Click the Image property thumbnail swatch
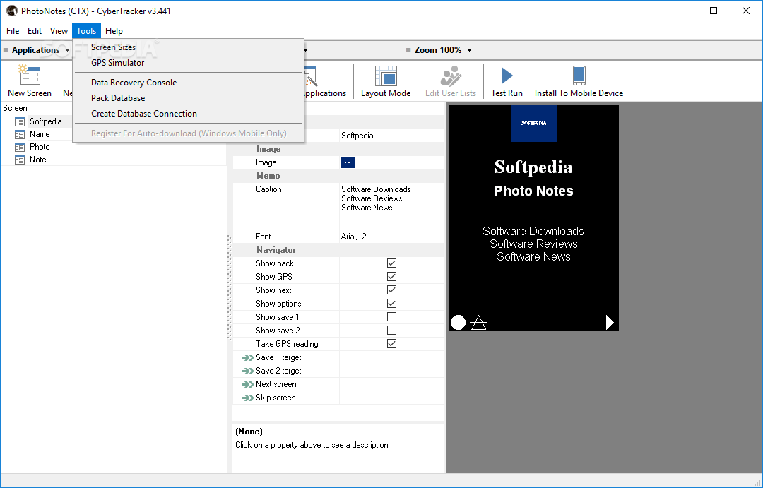Viewport: 763px width, 488px height. click(x=348, y=162)
